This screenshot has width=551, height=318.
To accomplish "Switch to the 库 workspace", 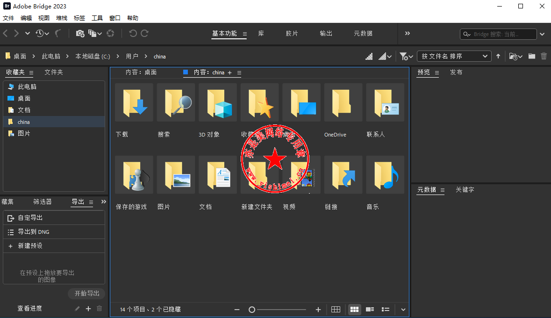I will 261,33.
